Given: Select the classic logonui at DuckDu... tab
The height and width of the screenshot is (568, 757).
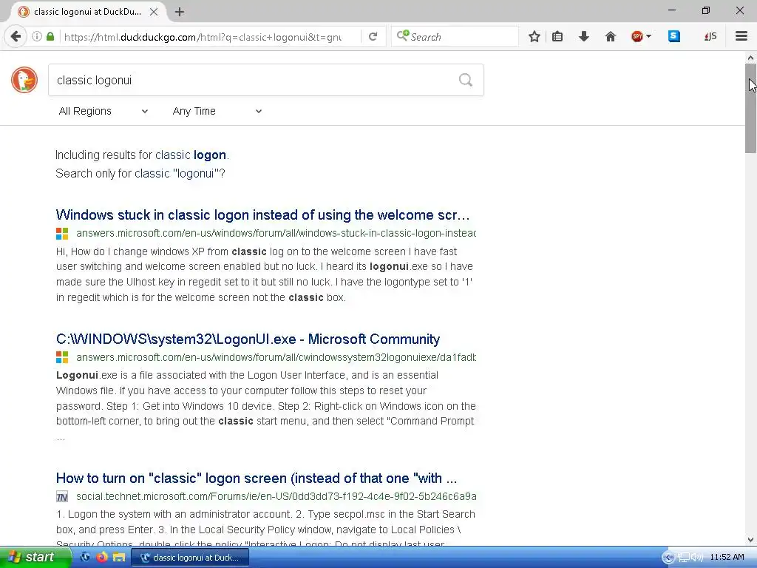Looking at the screenshot, I should (x=87, y=12).
